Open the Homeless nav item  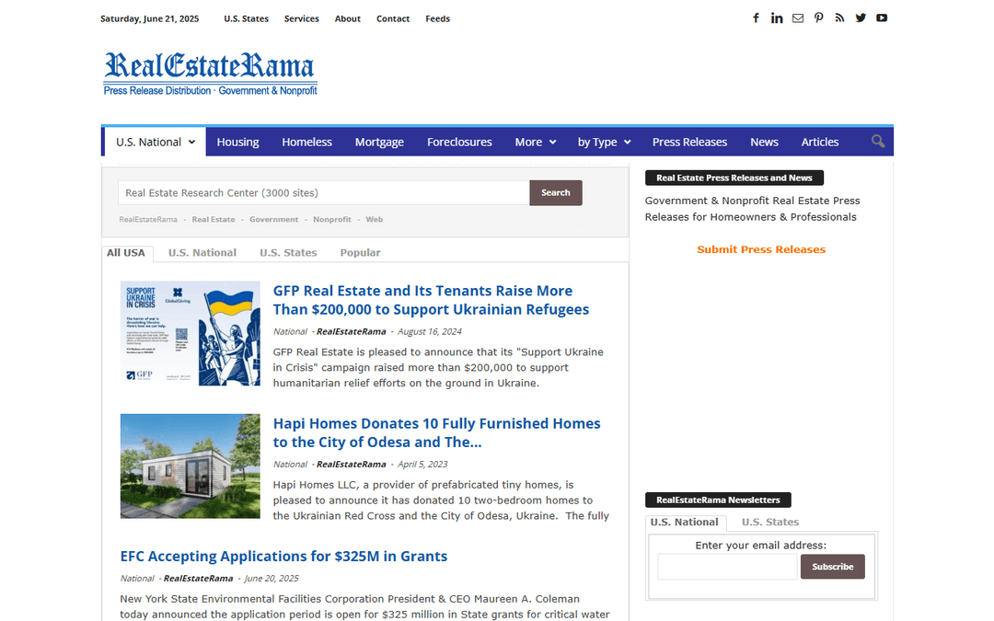[x=306, y=142]
